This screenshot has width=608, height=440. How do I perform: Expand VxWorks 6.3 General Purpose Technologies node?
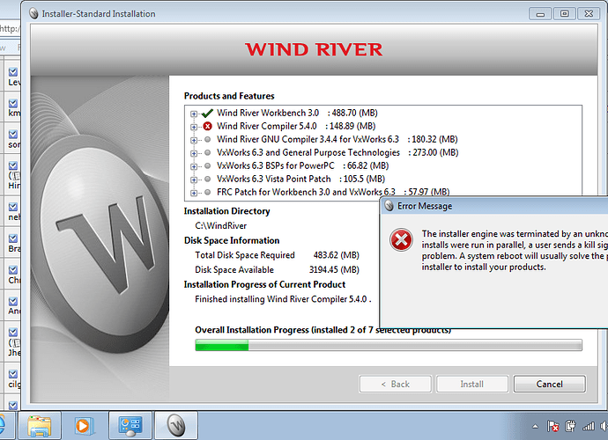pyautogui.click(x=194, y=153)
